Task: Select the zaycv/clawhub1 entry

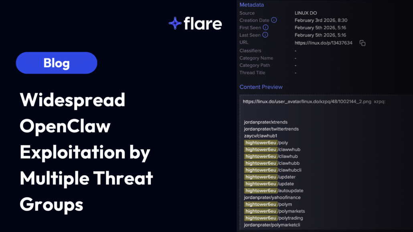Action: (260, 136)
